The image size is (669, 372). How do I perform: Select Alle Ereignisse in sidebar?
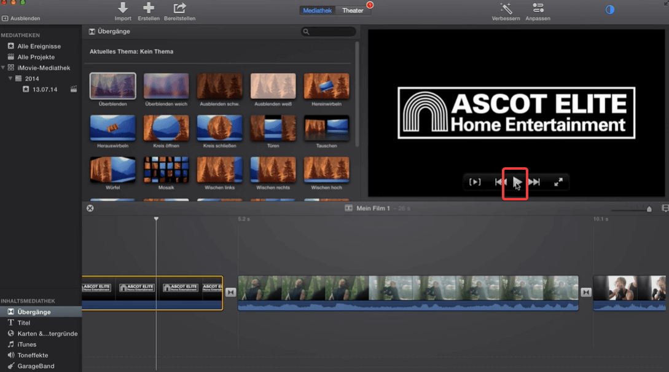[x=39, y=46]
